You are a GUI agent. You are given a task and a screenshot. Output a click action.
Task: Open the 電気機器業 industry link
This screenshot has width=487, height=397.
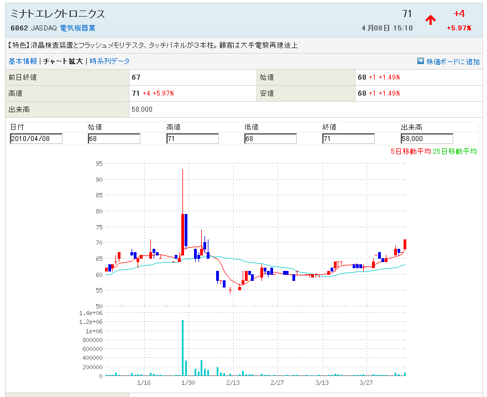pos(77,28)
